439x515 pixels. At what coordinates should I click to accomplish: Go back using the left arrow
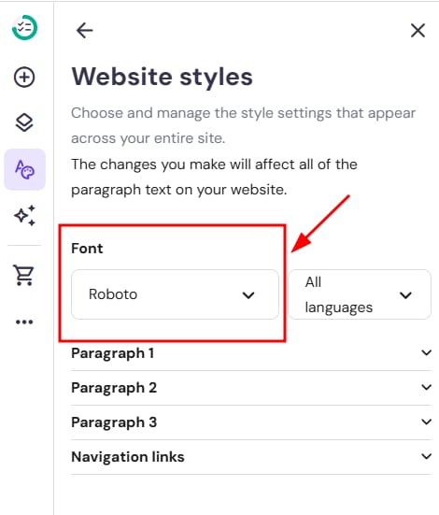tap(84, 31)
